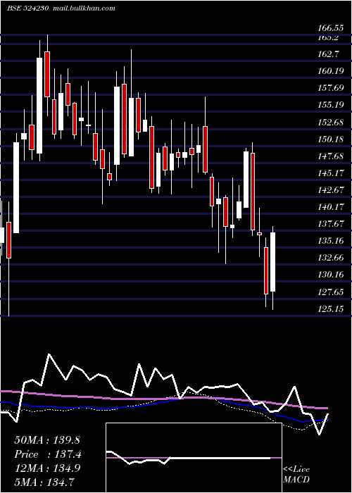Click the '12MA : 134.9' indicator value
Image resolution: width=352 pixels, height=493 pixels.
47,468
